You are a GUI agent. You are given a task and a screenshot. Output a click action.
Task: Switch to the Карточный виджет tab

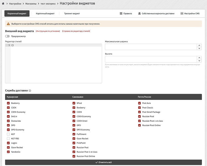click(x=45, y=13)
